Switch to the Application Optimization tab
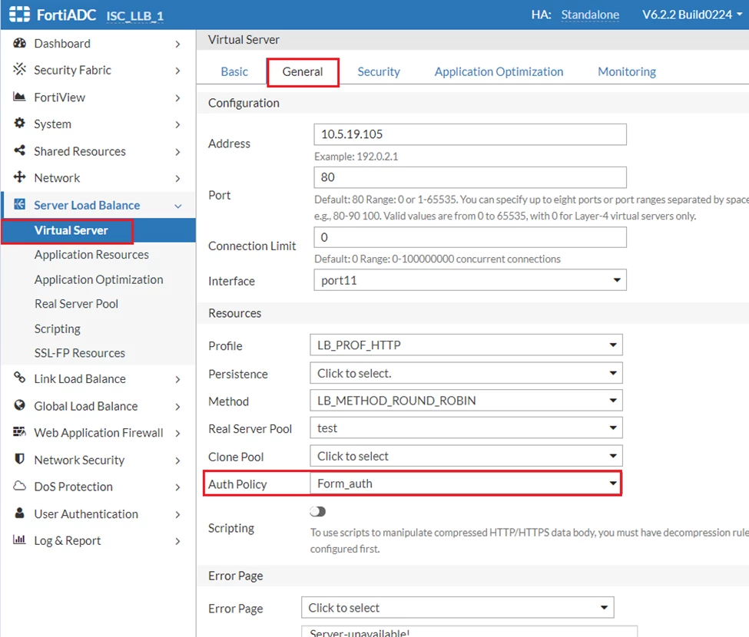The height and width of the screenshot is (637, 749). pos(499,71)
